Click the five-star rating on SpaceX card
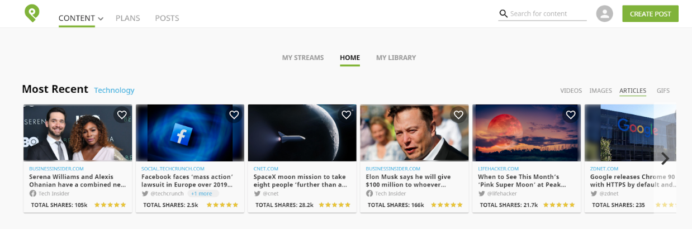 (334, 205)
